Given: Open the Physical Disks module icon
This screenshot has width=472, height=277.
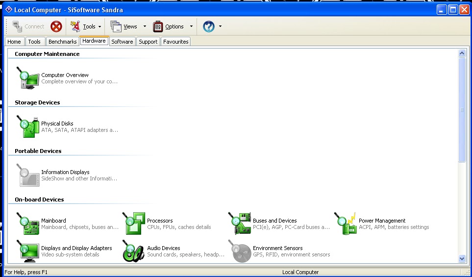Looking at the screenshot, I should 28,126.
